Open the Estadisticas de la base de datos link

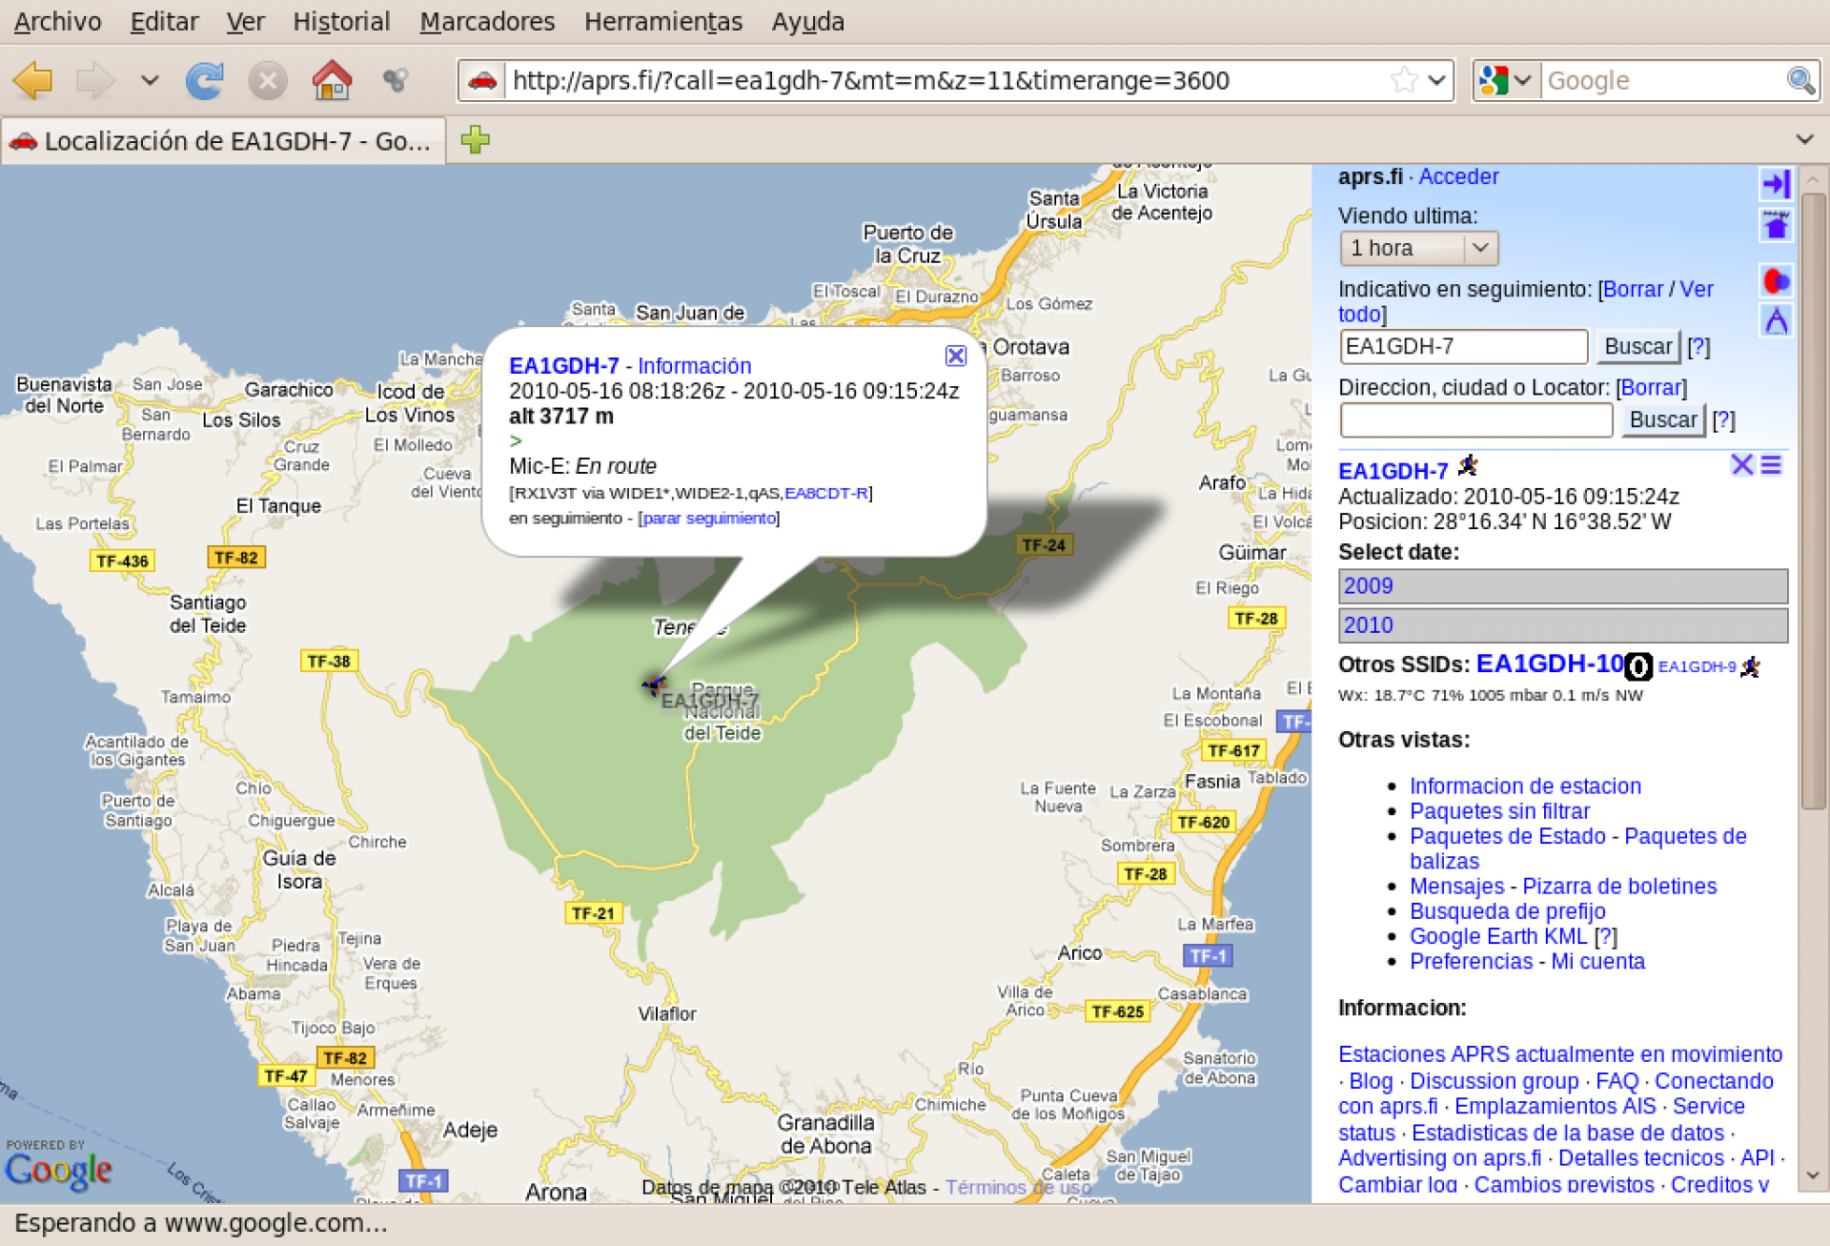coord(1568,1133)
